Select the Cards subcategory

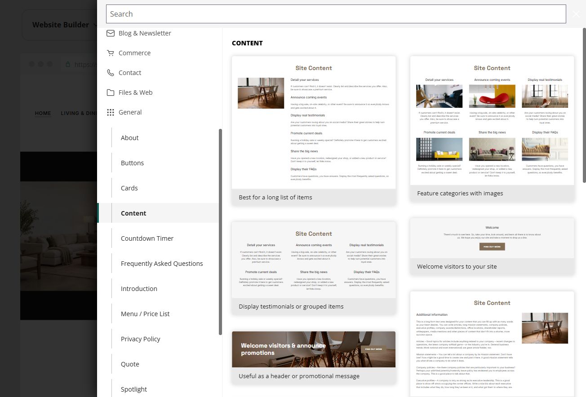(x=129, y=188)
